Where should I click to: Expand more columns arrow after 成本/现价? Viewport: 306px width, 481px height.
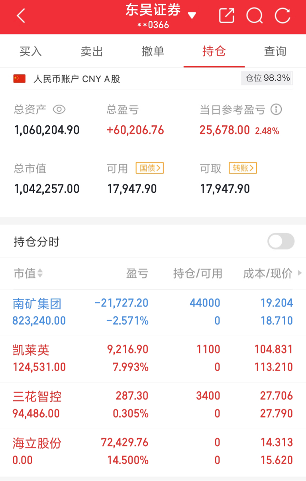pos(300,273)
